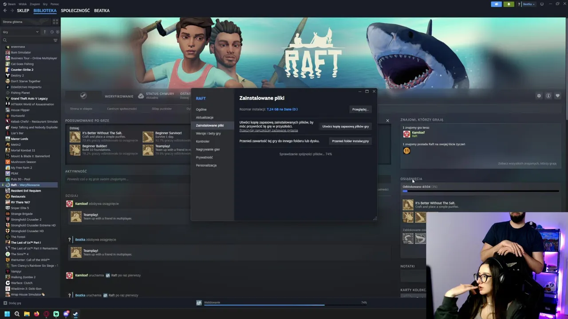568x319 pixels.
Task: Open the Gry category dropdown
Action: tap(20, 32)
